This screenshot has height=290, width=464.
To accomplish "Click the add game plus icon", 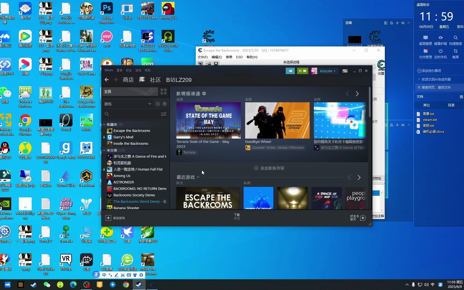I will pos(108,218).
